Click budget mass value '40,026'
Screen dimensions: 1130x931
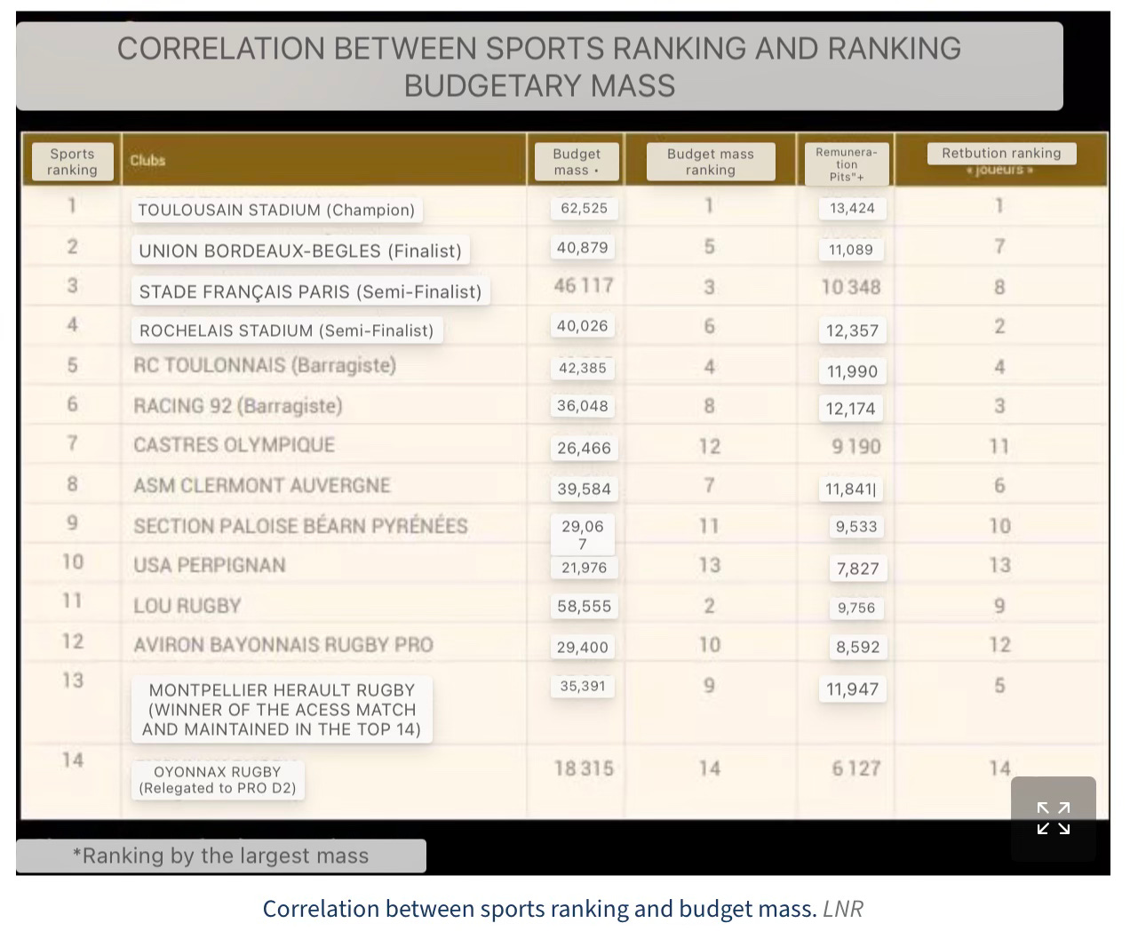[x=583, y=326]
